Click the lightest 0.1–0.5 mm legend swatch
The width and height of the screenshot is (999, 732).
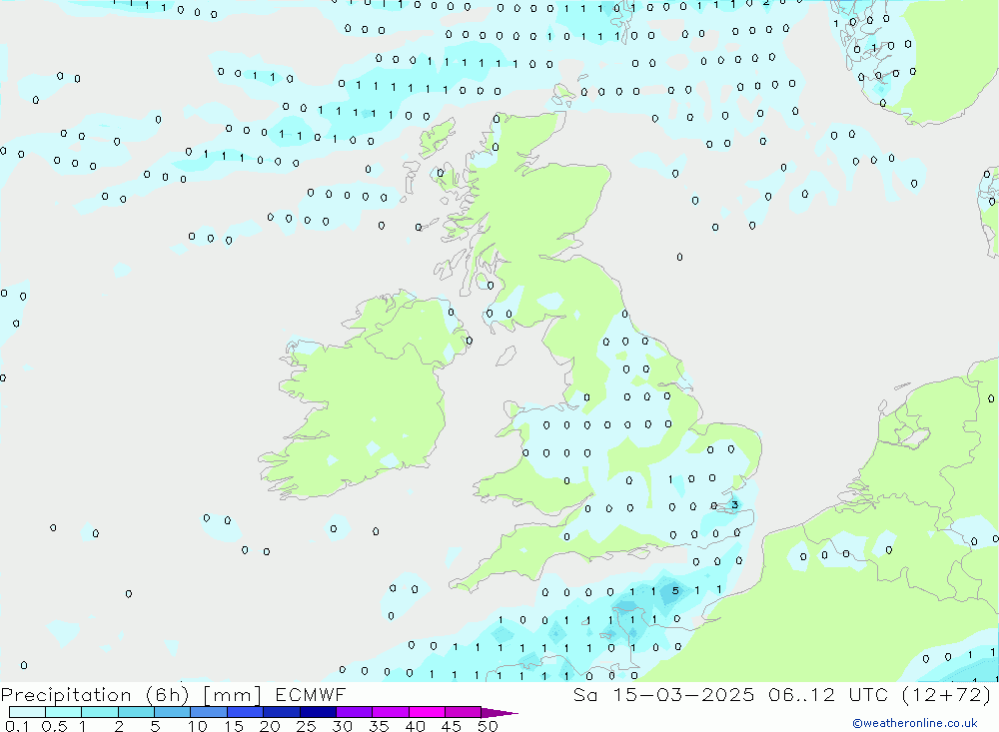click(27, 712)
